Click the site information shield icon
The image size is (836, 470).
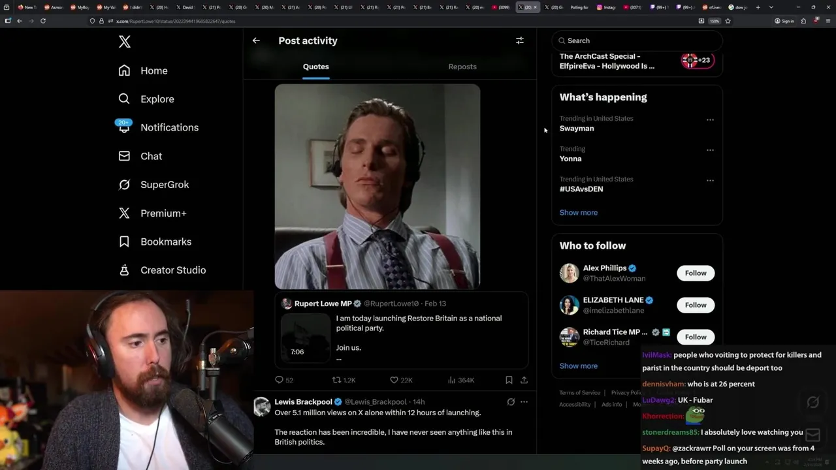[93, 21]
